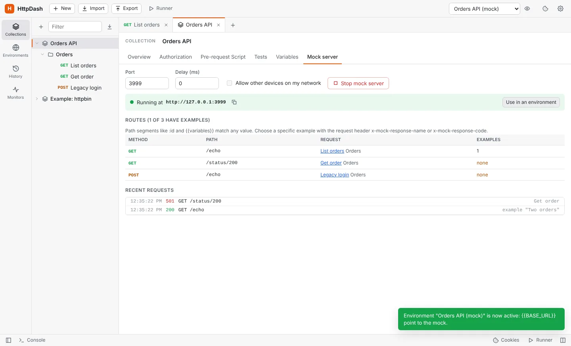The height and width of the screenshot is (346, 571).
Task: Toggle the sidebar from the status bar
Action: coord(8,340)
